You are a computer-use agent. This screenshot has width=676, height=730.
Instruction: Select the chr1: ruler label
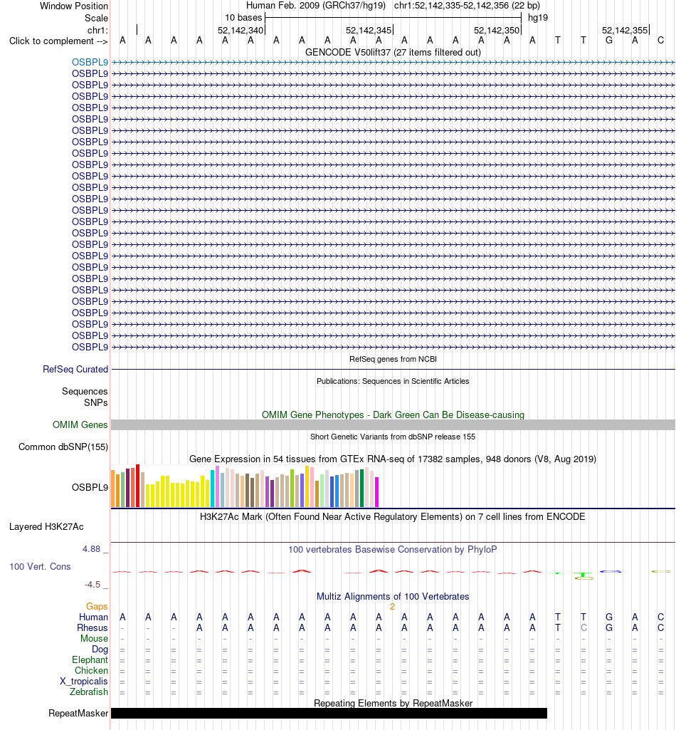coord(97,30)
